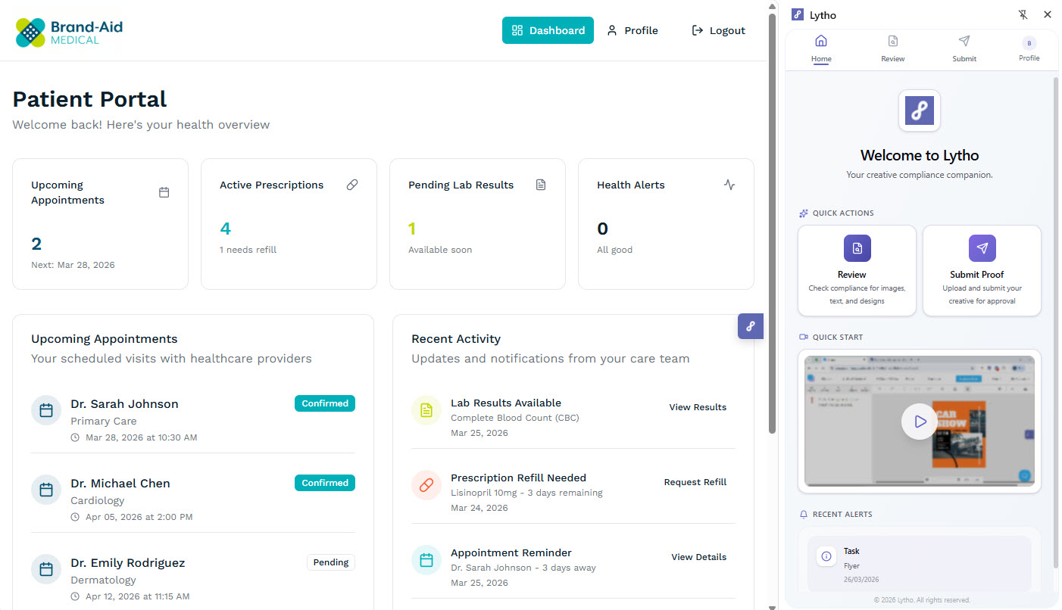1062x610 pixels.
Task: Click the sparkle icon beside Quick Actions
Action: click(x=804, y=213)
